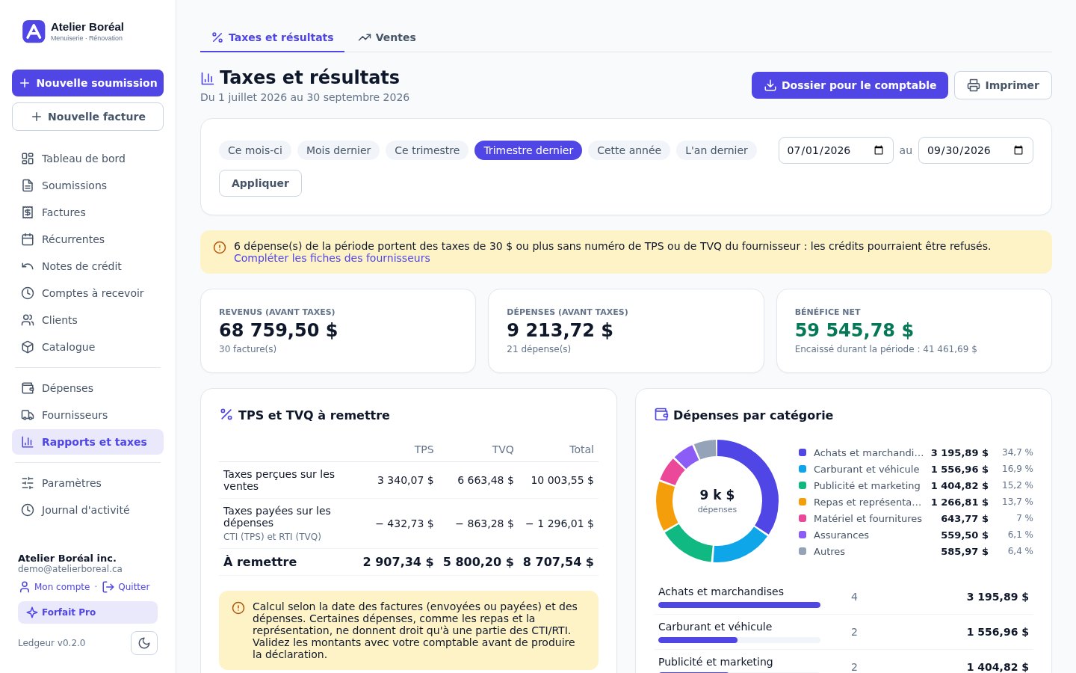Click the Nouvelle facture button
The height and width of the screenshot is (673, 1076).
(87, 117)
